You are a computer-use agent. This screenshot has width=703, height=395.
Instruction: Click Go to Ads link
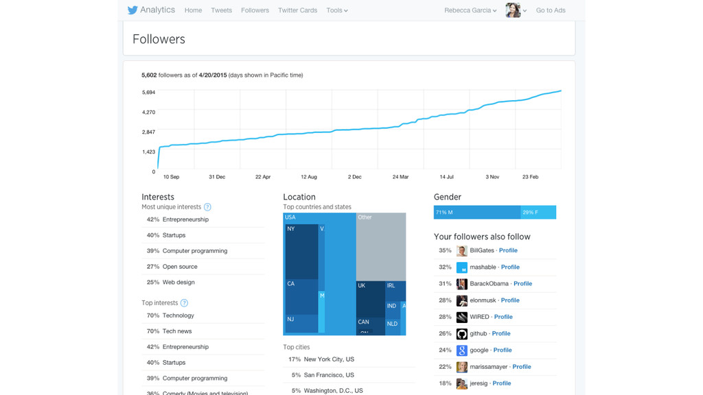pos(551,10)
